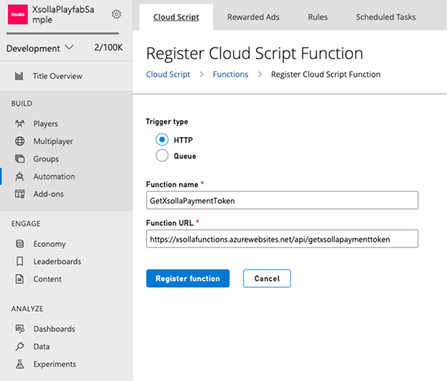Viewport: 447px width, 381px height.
Task: Open the Scheduled Tasks tab
Action: point(385,17)
